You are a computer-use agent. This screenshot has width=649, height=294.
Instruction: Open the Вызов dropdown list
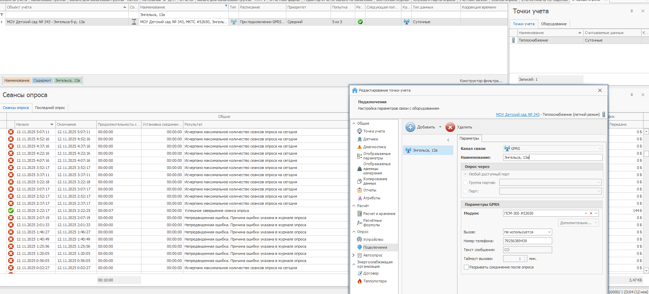549,232
